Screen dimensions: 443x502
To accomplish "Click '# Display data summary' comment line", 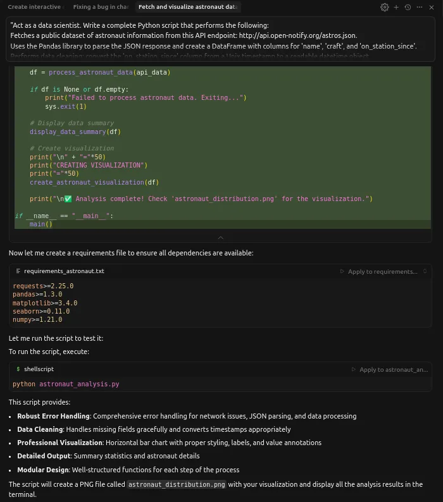I will click(x=72, y=123).
